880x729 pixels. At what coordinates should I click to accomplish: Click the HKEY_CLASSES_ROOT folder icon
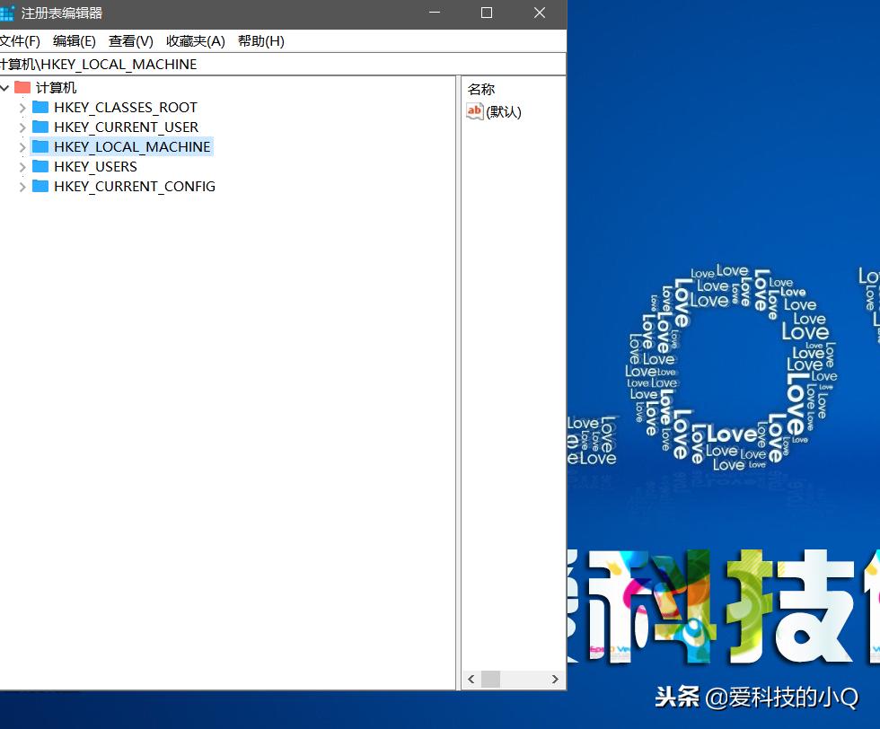click(x=40, y=107)
